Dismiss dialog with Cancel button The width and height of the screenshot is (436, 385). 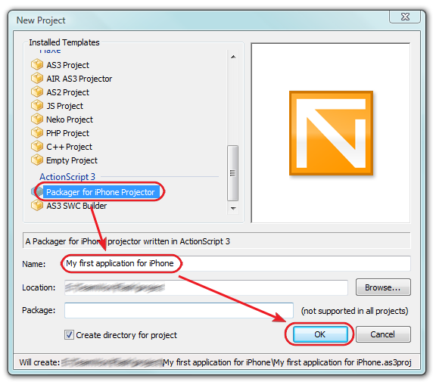point(383,334)
